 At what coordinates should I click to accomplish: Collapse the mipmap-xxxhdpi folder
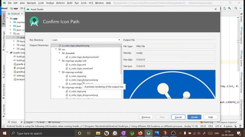point(59,72)
